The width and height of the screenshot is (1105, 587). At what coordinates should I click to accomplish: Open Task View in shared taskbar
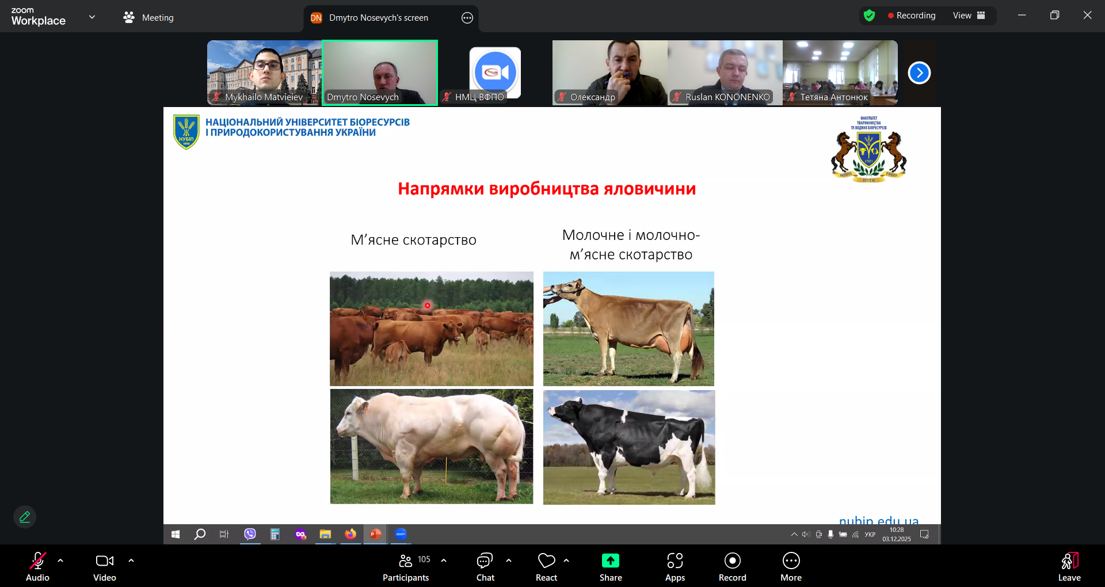point(224,535)
